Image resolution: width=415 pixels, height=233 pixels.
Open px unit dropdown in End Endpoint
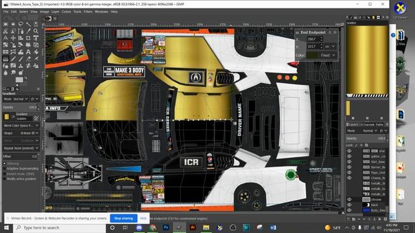330,46
